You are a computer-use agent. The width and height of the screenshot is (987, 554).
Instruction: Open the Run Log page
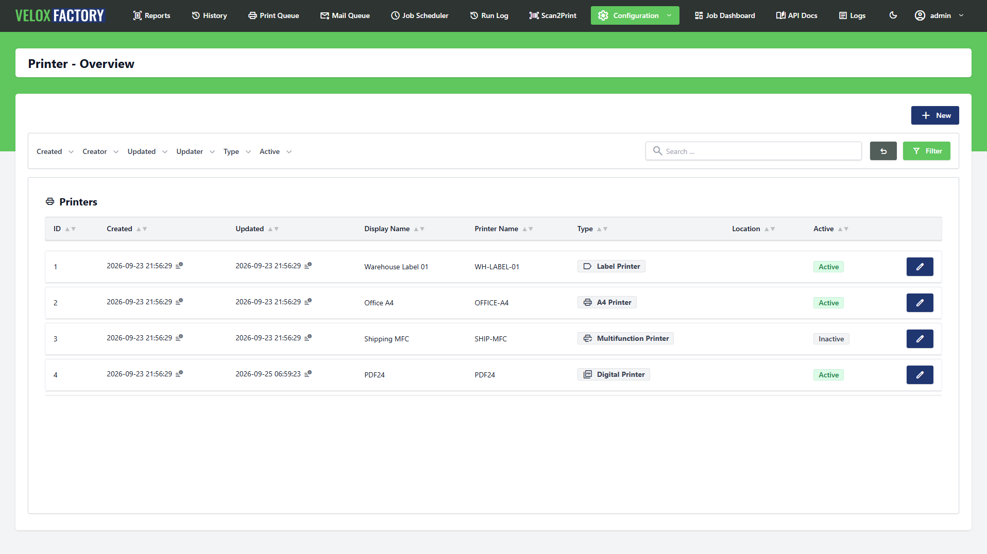pyautogui.click(x=489, y=15)
